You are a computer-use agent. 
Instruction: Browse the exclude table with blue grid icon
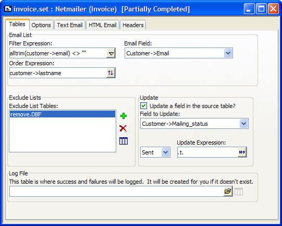[124, 141]
